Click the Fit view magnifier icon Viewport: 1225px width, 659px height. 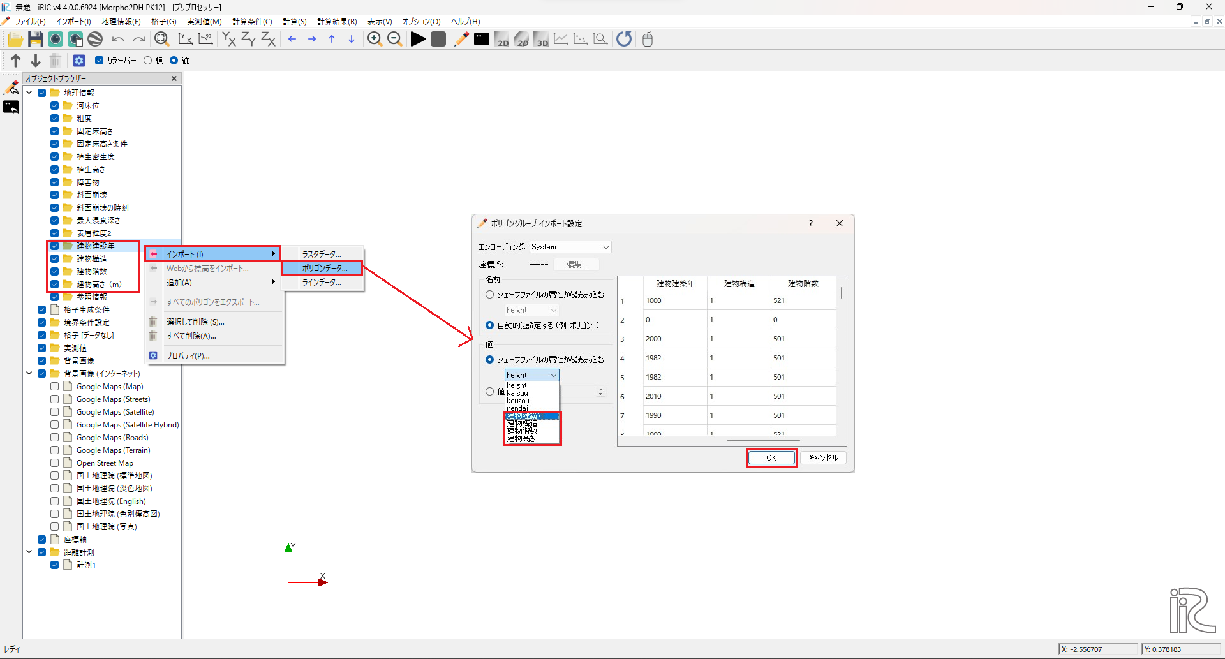coord(162,40)
